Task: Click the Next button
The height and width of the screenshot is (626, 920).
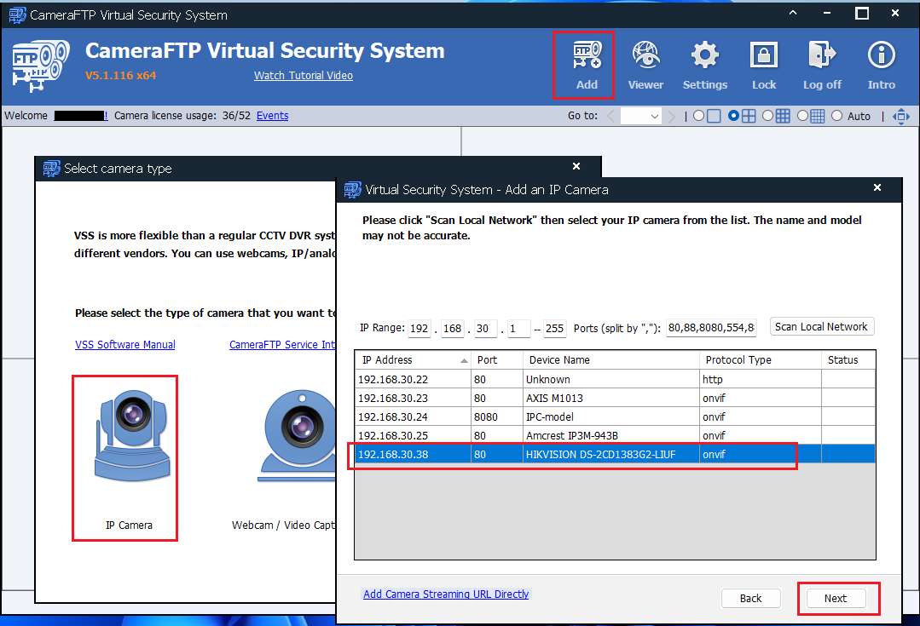Action: [x=835, y=599]
